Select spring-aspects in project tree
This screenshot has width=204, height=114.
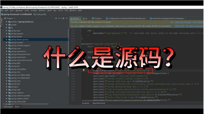pyautogui.click(x=17, y=34)
